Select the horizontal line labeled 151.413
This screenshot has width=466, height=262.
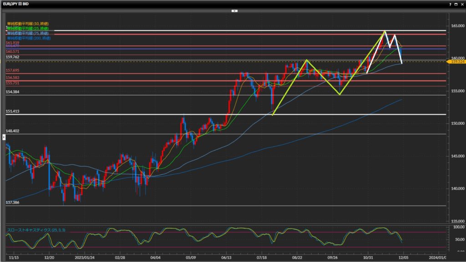point(228,114)
